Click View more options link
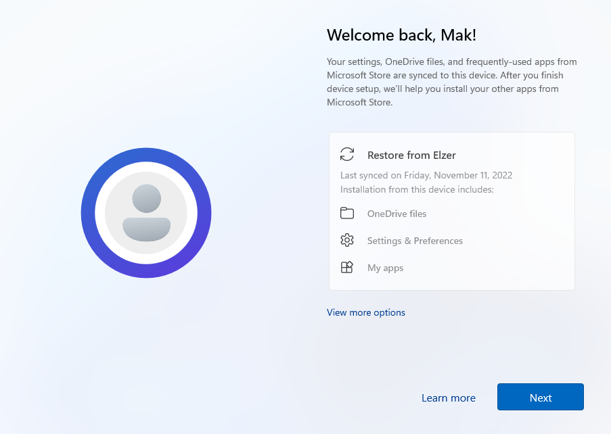Image resolution: width=611 pixels, height=434 pixels. [366, 312]
